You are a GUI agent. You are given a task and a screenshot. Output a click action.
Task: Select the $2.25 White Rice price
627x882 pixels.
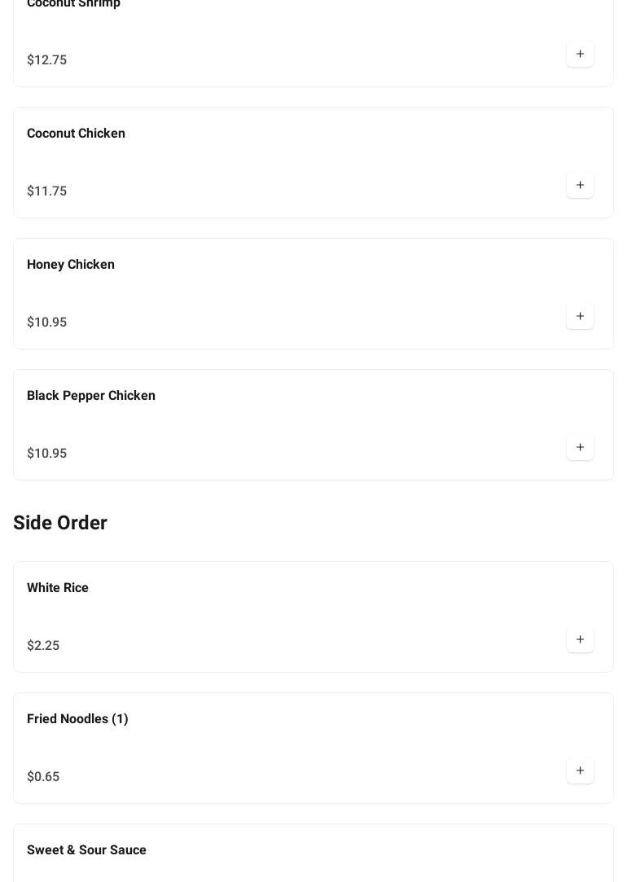click(x=43, y=646)
